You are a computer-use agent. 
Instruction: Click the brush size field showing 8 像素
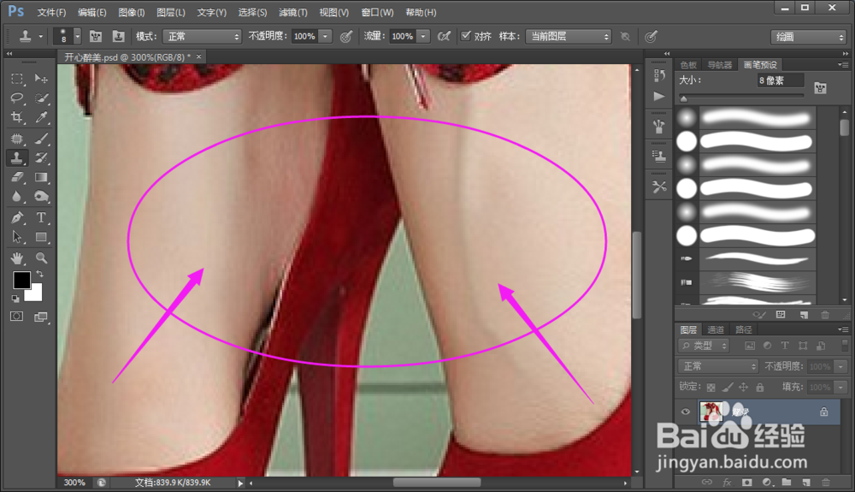[781, 80]
